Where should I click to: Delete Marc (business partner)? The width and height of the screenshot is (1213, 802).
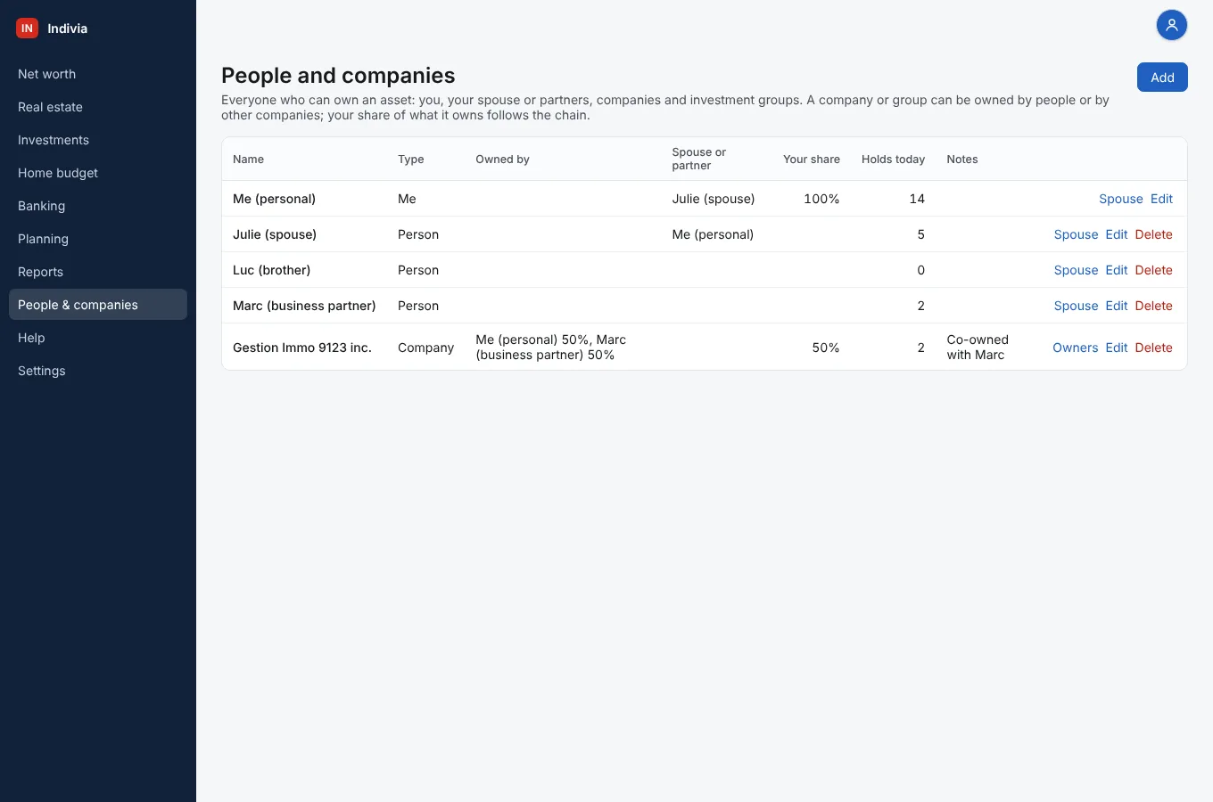pos(1153,306)
